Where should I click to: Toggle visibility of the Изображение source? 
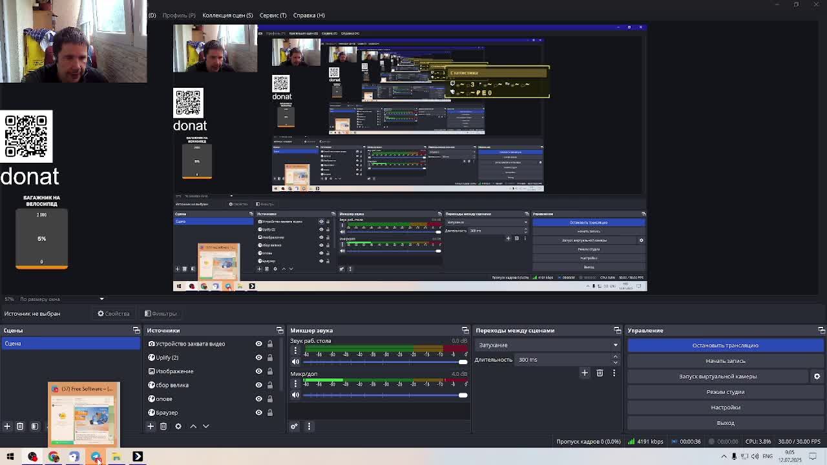(x=258, y=371)
